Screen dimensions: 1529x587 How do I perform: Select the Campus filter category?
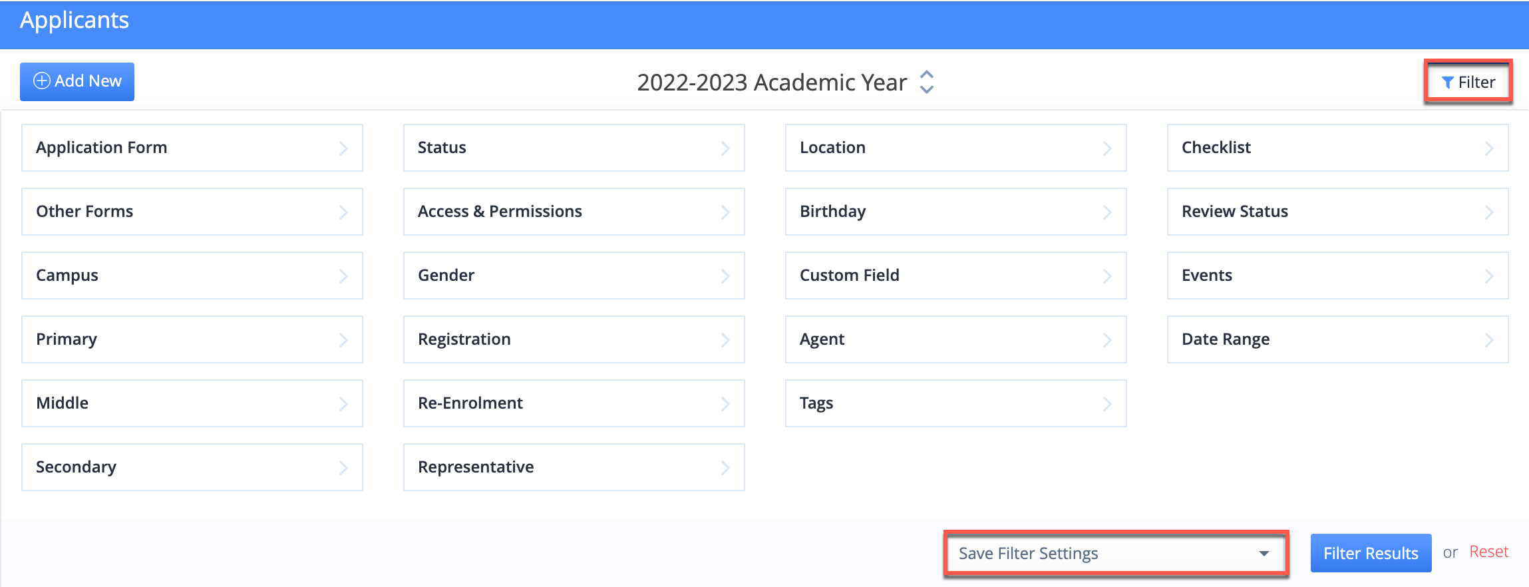click(192, 276)
